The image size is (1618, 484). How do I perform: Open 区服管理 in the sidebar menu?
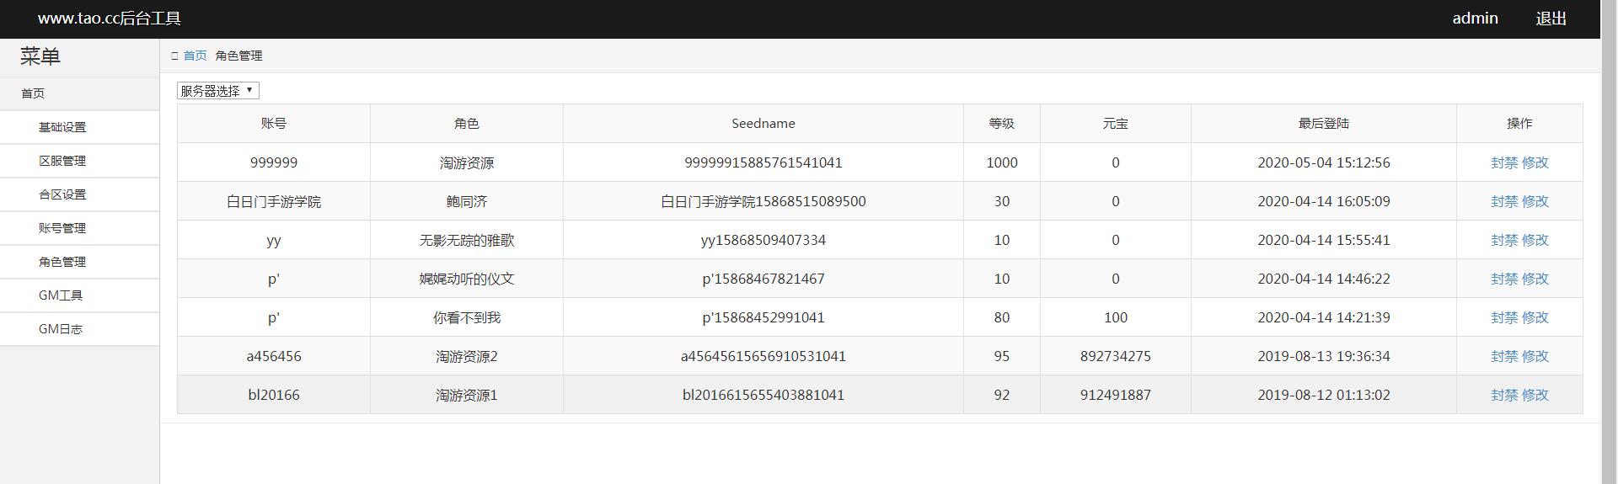coord(62,161)
